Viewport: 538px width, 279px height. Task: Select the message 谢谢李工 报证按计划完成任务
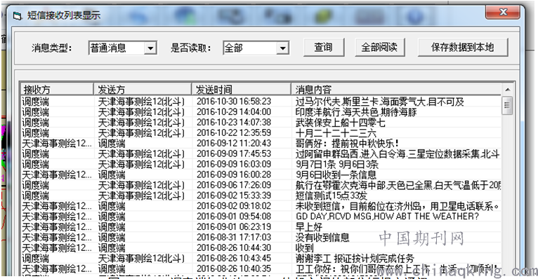355,258
